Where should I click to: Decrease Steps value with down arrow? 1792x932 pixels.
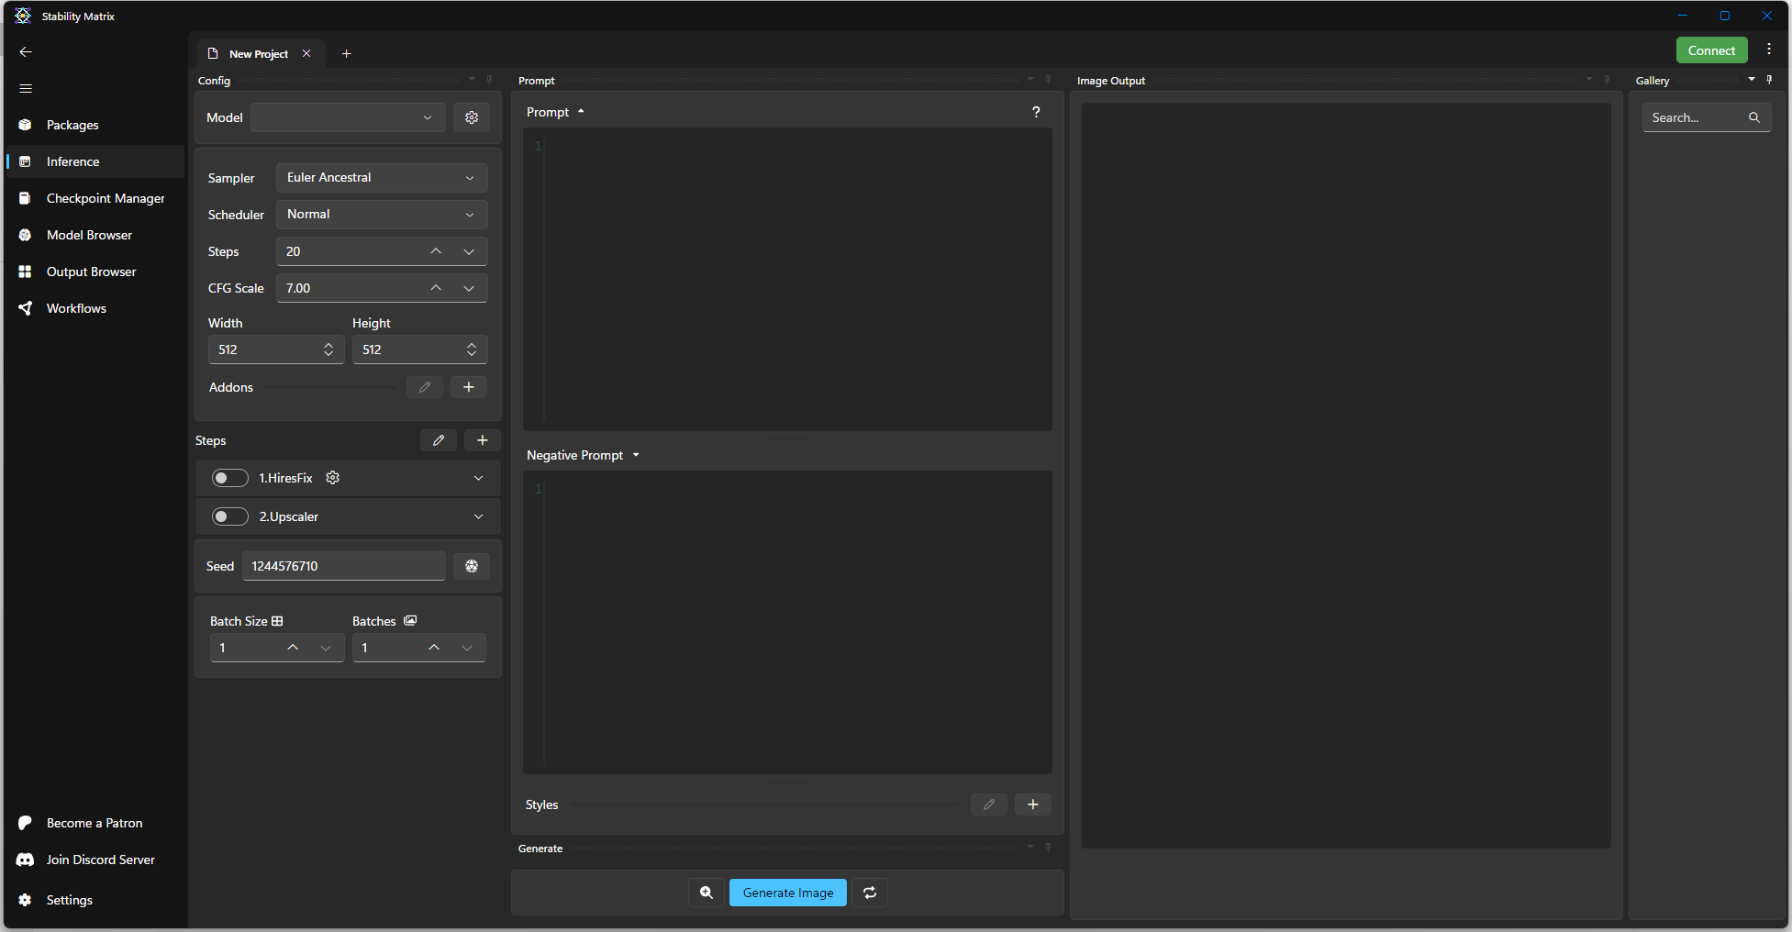(469, 251)
